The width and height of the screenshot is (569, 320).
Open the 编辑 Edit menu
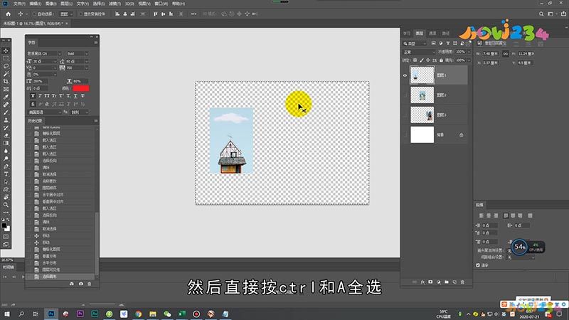point(35,4)
